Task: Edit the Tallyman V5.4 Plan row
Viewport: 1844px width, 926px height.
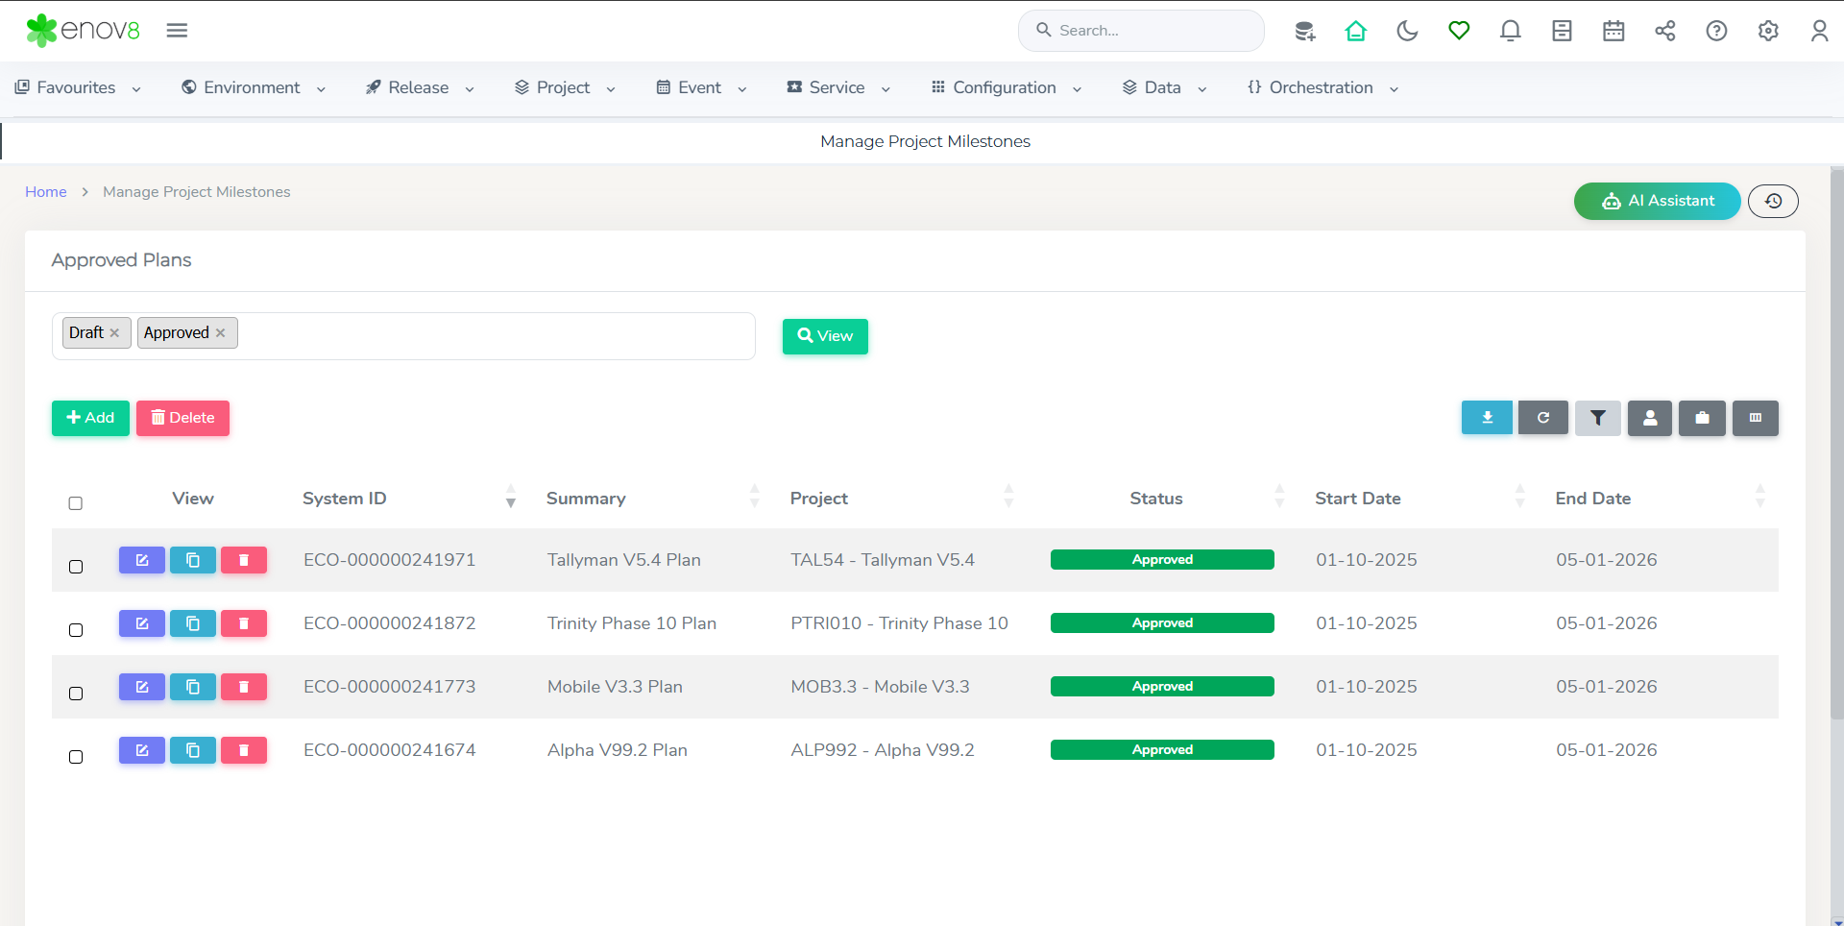Action: [142, 560]
